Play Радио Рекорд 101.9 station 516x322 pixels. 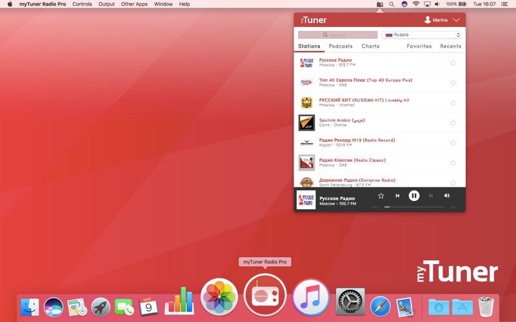pyautogui.click(x=380, y=142)
